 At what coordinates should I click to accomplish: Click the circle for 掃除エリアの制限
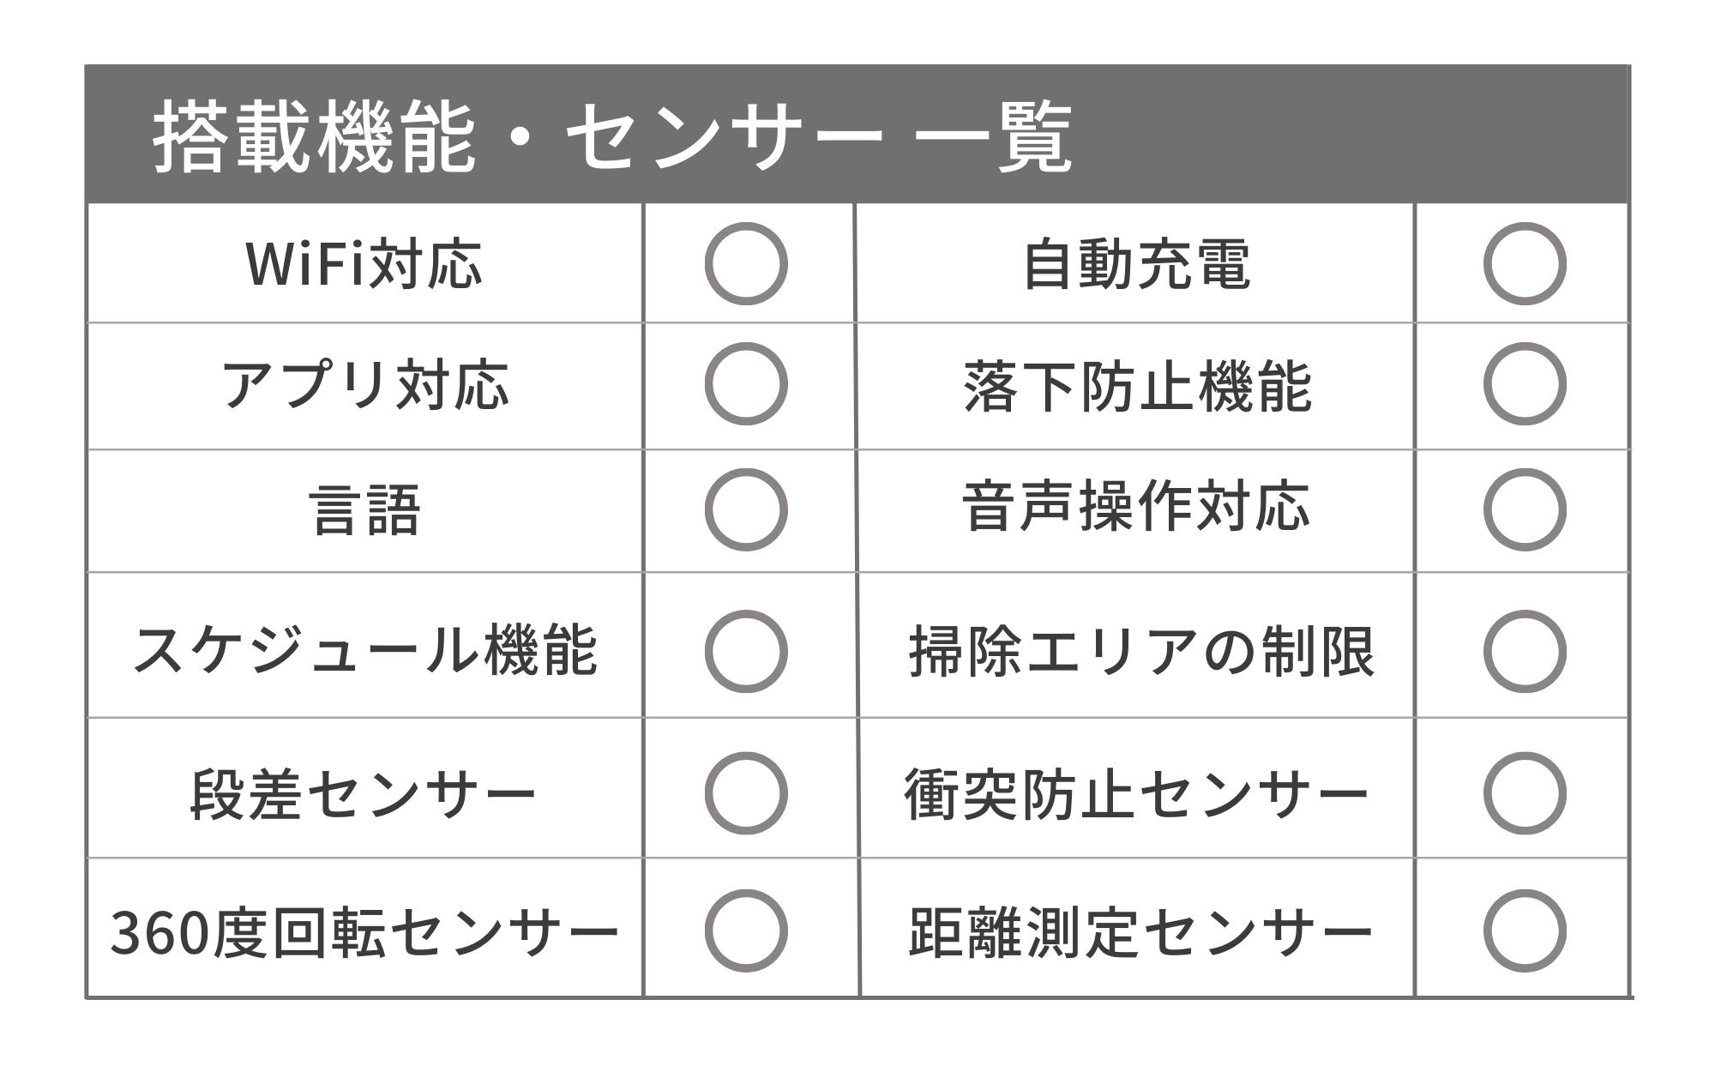tap(1525, 652)
